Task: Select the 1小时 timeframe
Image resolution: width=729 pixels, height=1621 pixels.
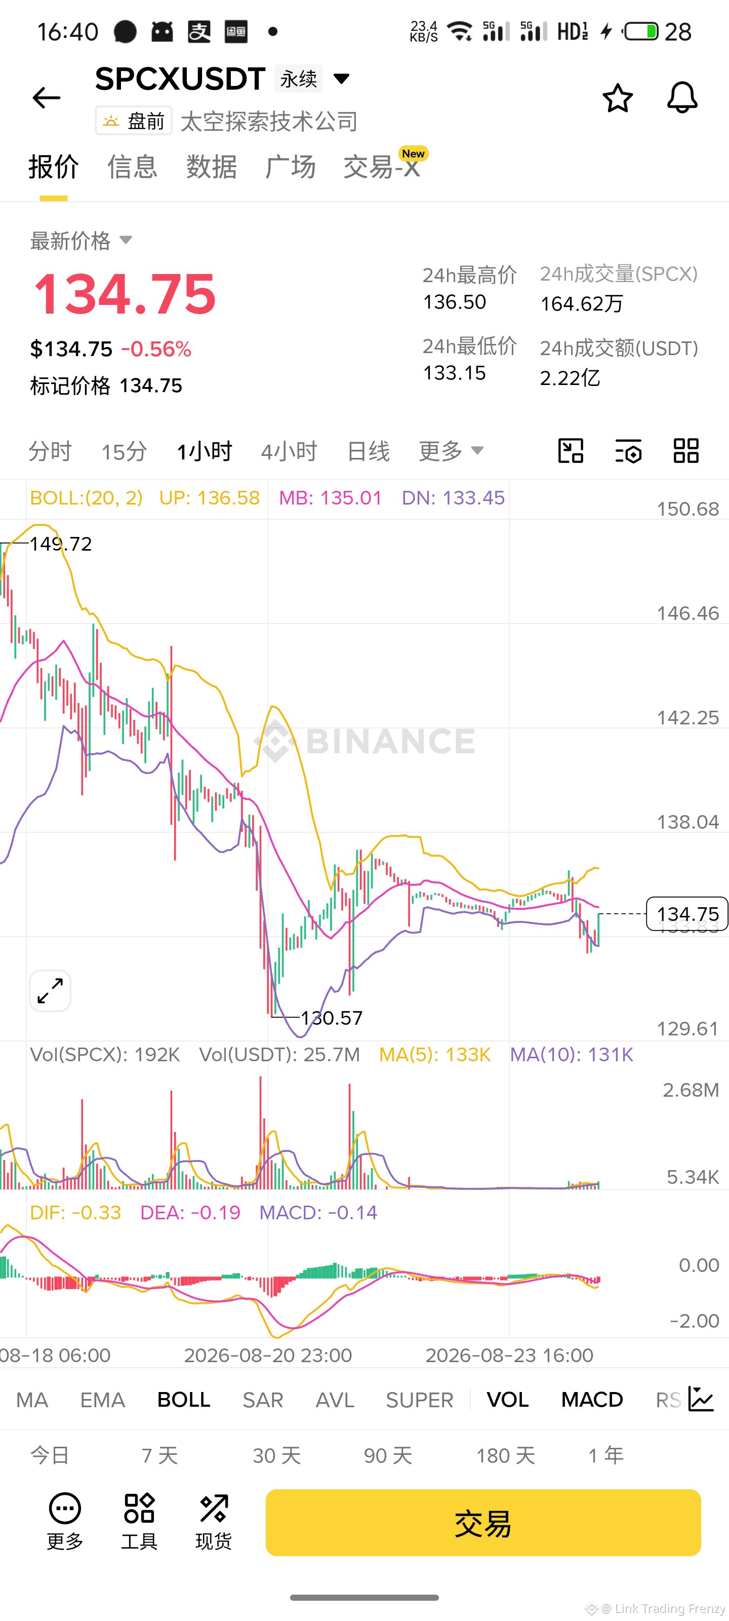Action: click(x=205, y=451)
